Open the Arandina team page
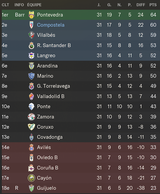 click(x=47, y=66)
